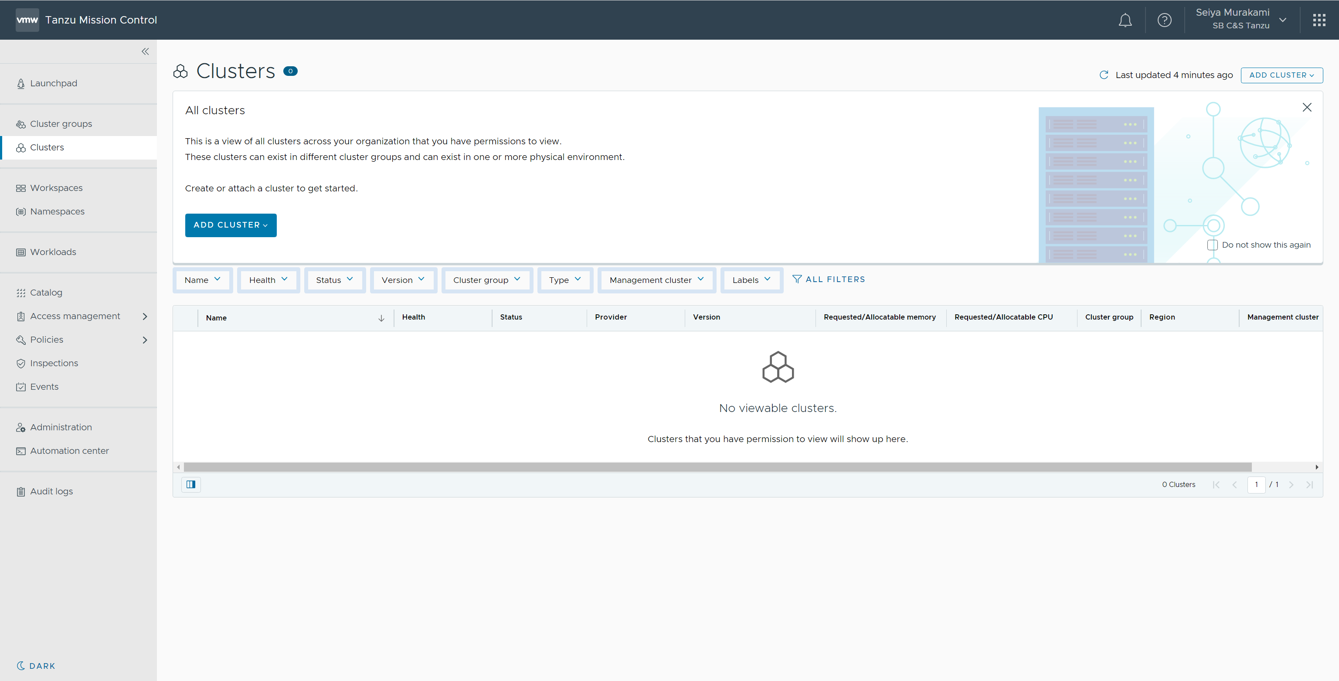
Task: Click the ALL FILTERS funnel icon
Action: click(796, 279)
